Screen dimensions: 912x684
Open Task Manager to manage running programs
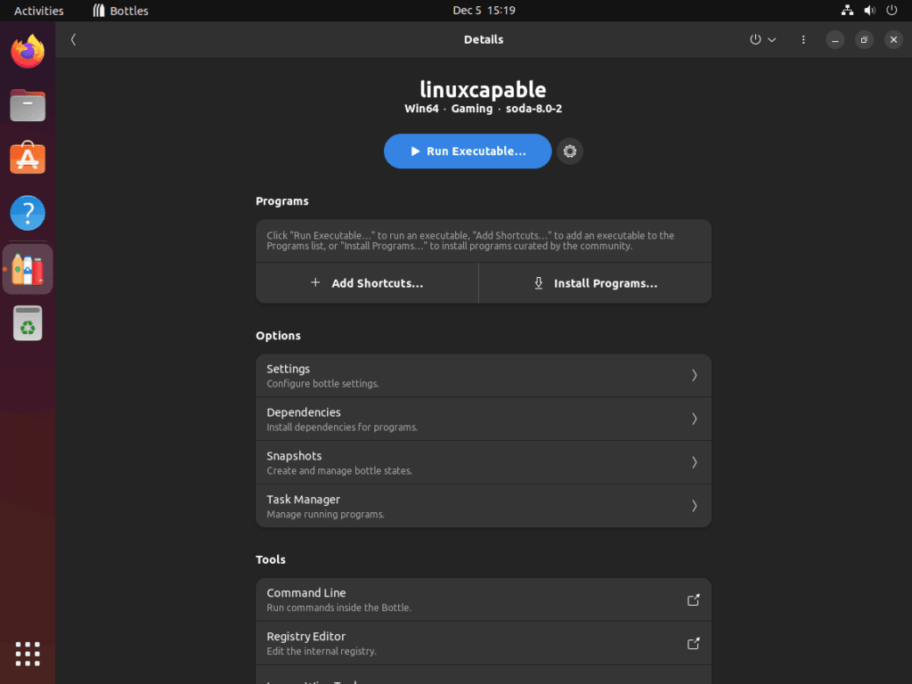tap(484, 505)
